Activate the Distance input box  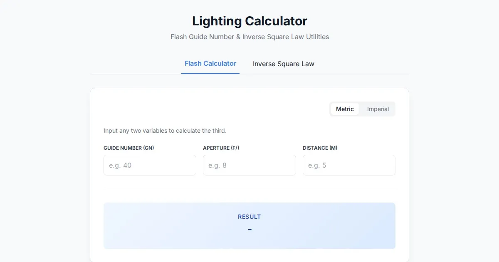[x=349, y=165]
